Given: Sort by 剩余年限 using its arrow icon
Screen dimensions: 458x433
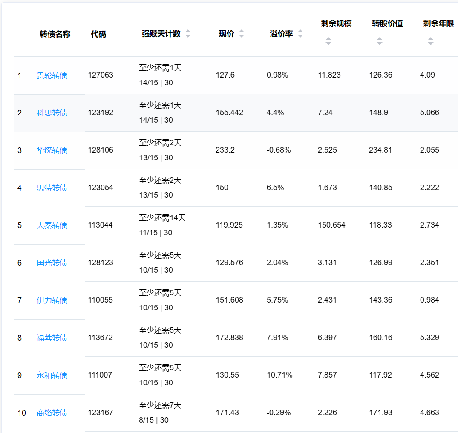Looking at the screenshot, I should click(x=431, y=41).
